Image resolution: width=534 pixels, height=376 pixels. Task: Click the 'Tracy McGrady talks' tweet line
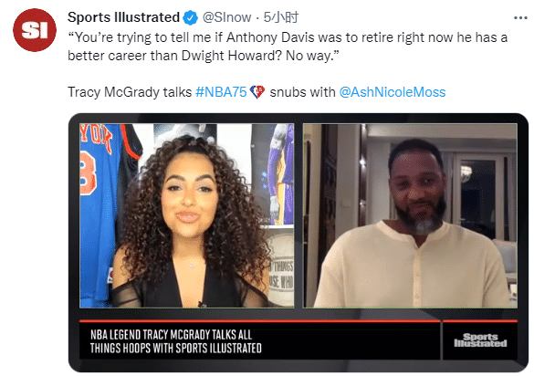[x=257, y=92]
